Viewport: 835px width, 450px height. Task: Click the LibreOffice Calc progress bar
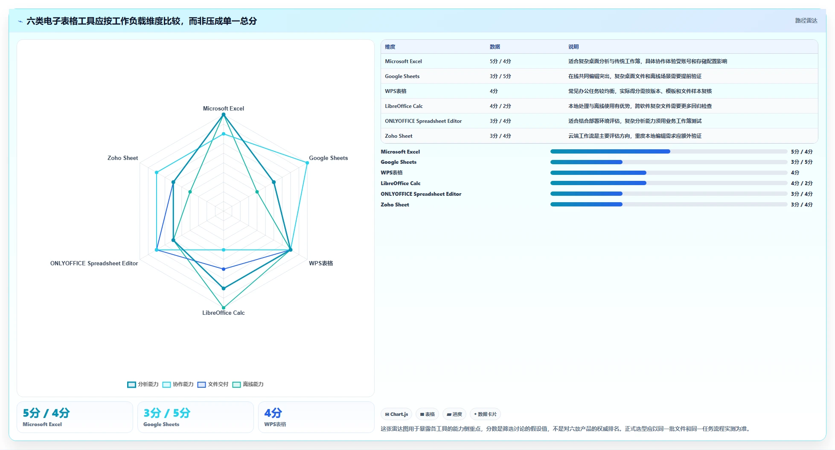point(669,183)
